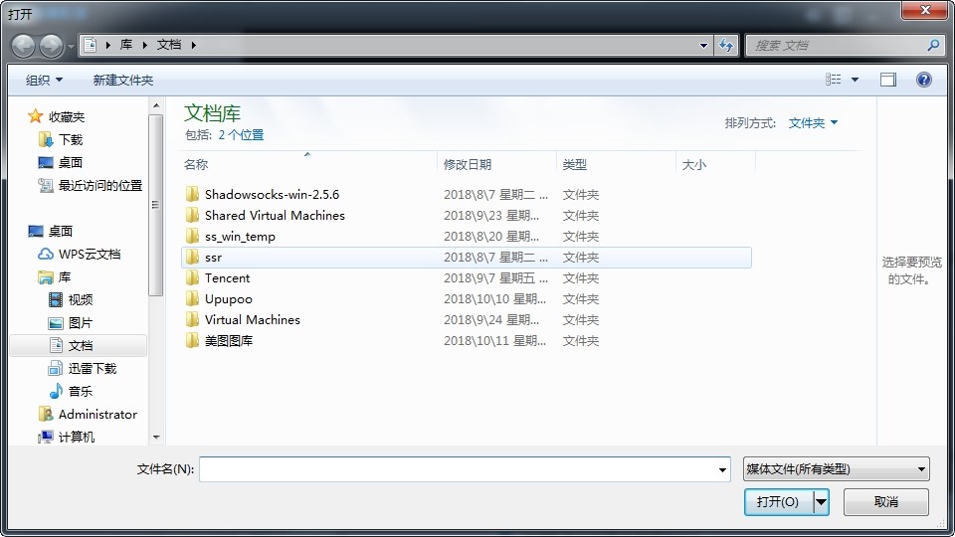Open 下载 in favorites
This screenshot has height=537, width=955.
61,139
